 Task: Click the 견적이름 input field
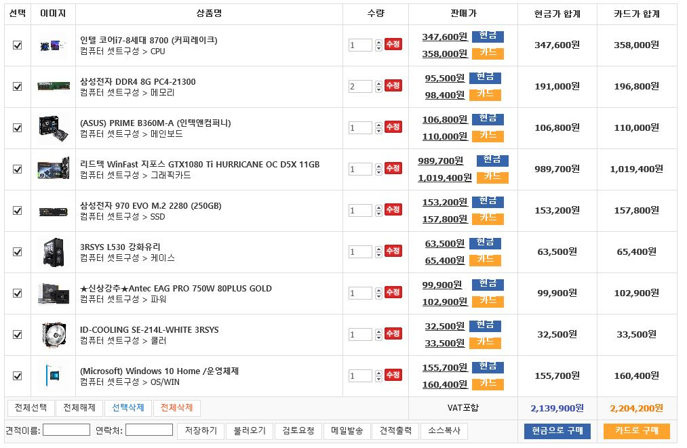(x=66, y=430)
